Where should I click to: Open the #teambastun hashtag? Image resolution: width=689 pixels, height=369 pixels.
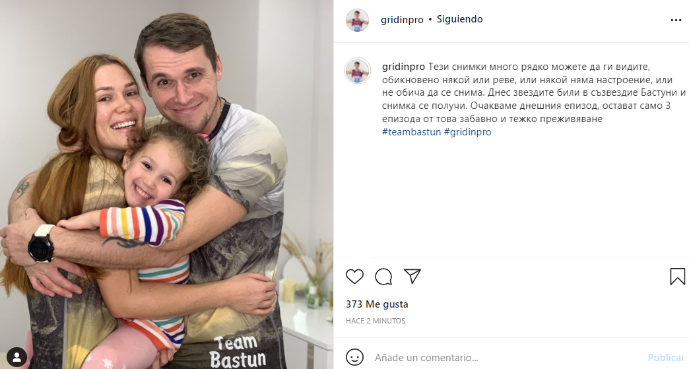(411, 132)
